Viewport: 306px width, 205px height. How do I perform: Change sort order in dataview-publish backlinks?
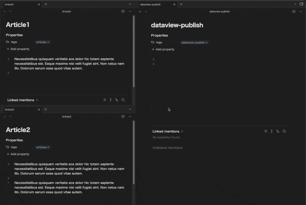(x=278, y=131)
